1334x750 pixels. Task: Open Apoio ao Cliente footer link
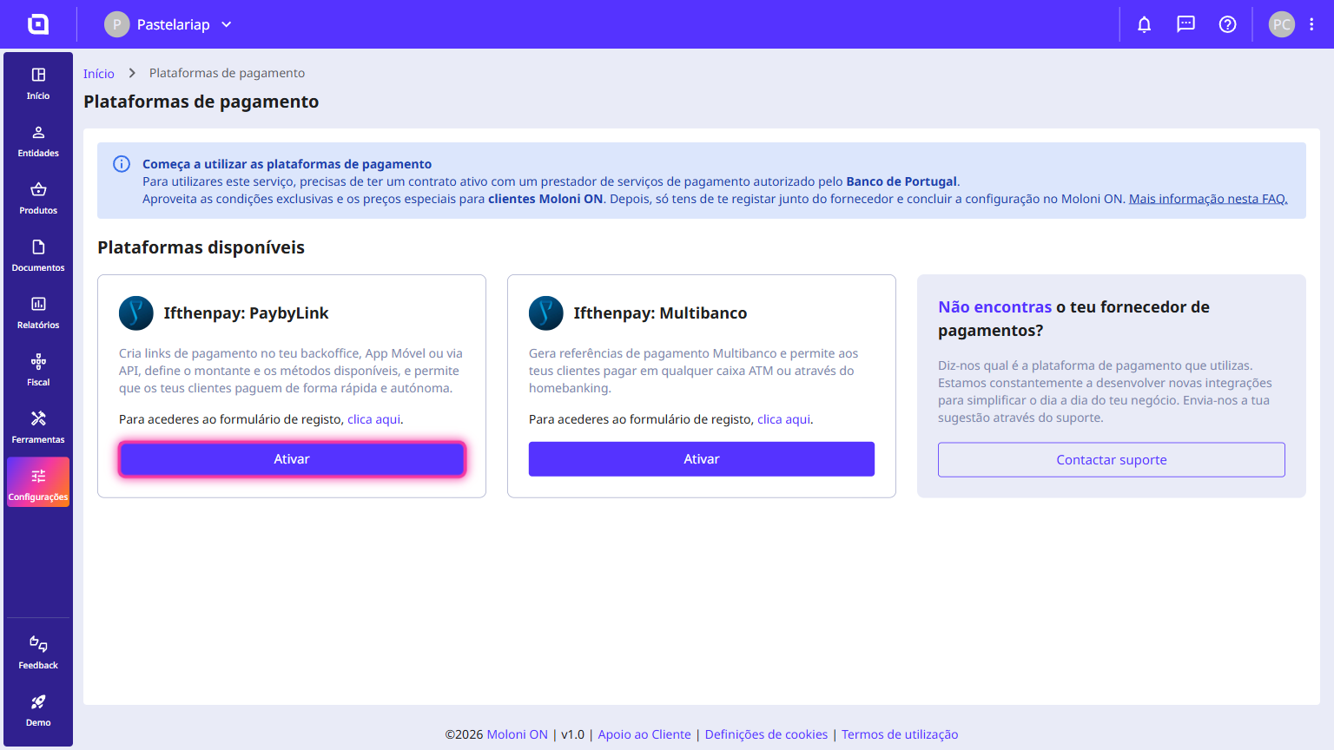click(644, 734)
